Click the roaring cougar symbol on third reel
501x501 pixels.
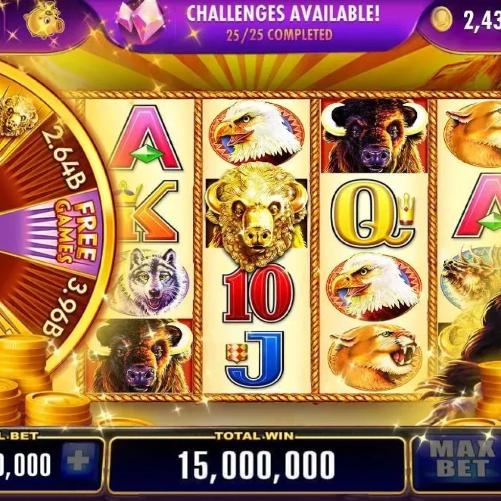[374, 357]
